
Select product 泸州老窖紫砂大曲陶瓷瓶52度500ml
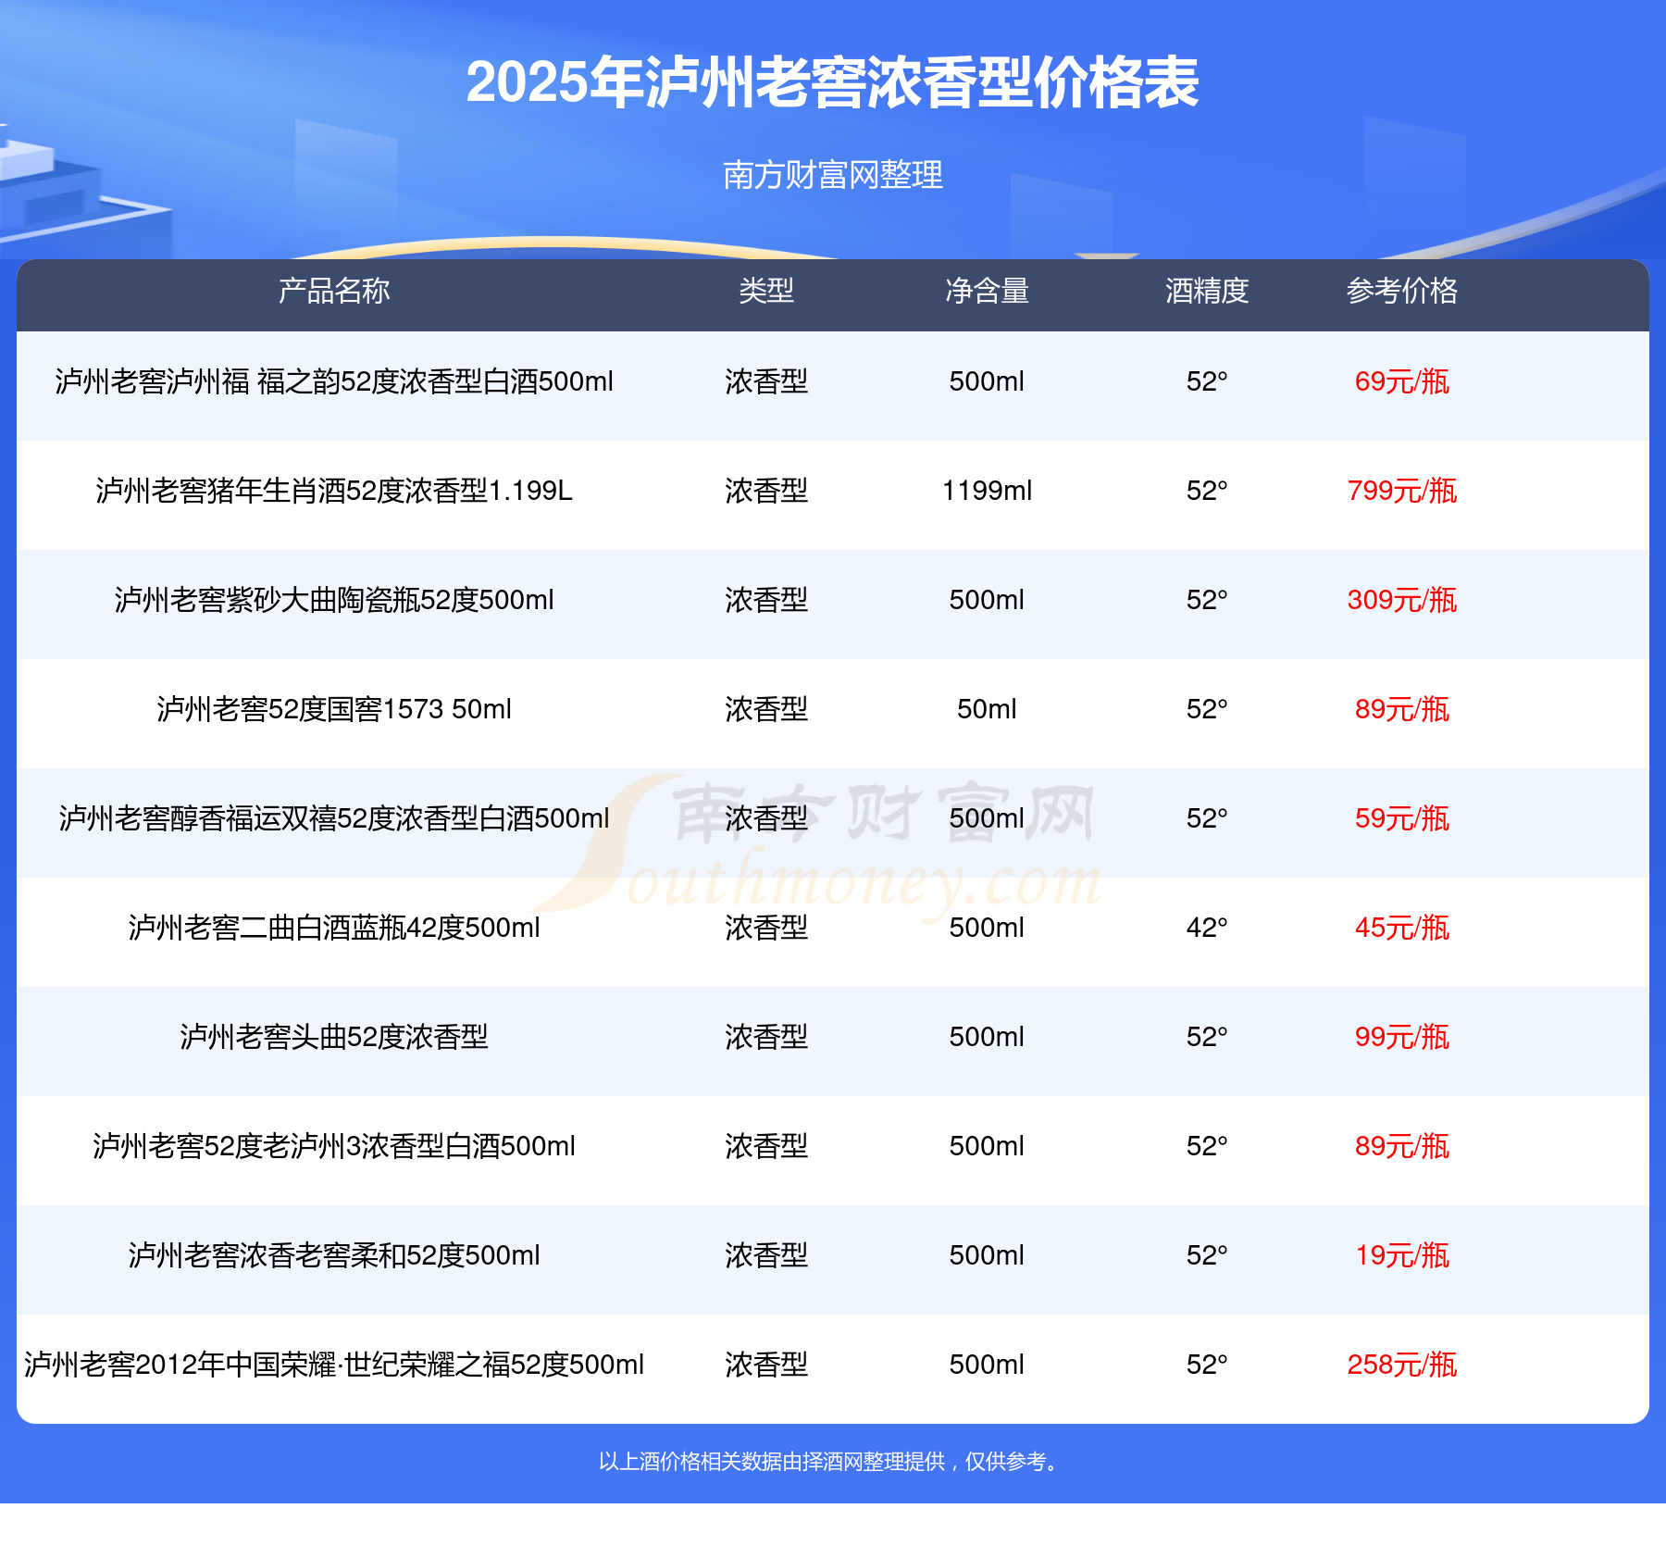click(334, 600)
